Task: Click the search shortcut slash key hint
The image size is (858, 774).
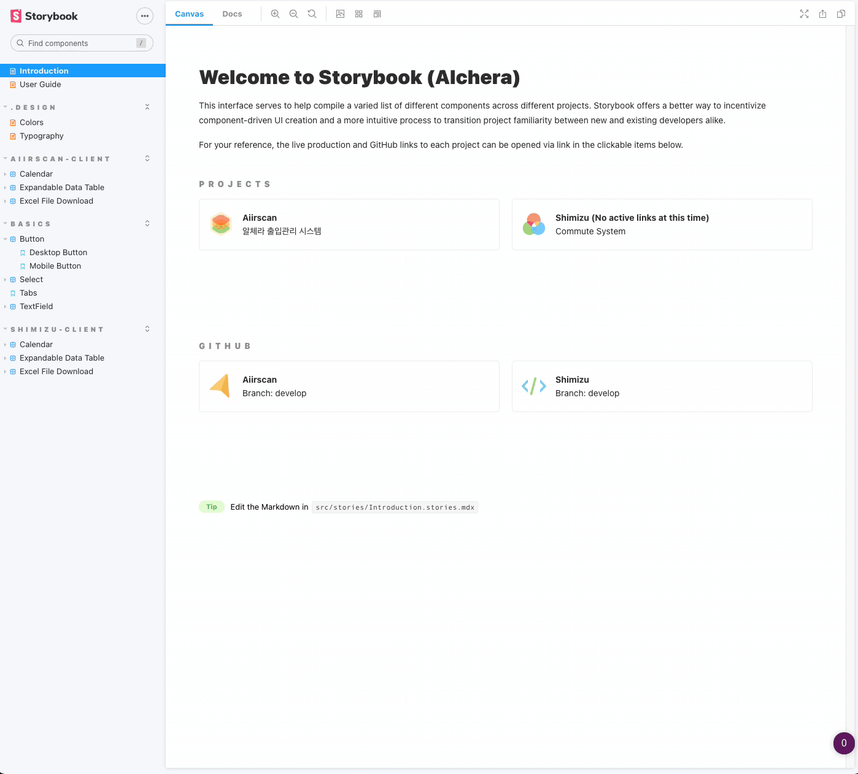Action: pos(141,43)
